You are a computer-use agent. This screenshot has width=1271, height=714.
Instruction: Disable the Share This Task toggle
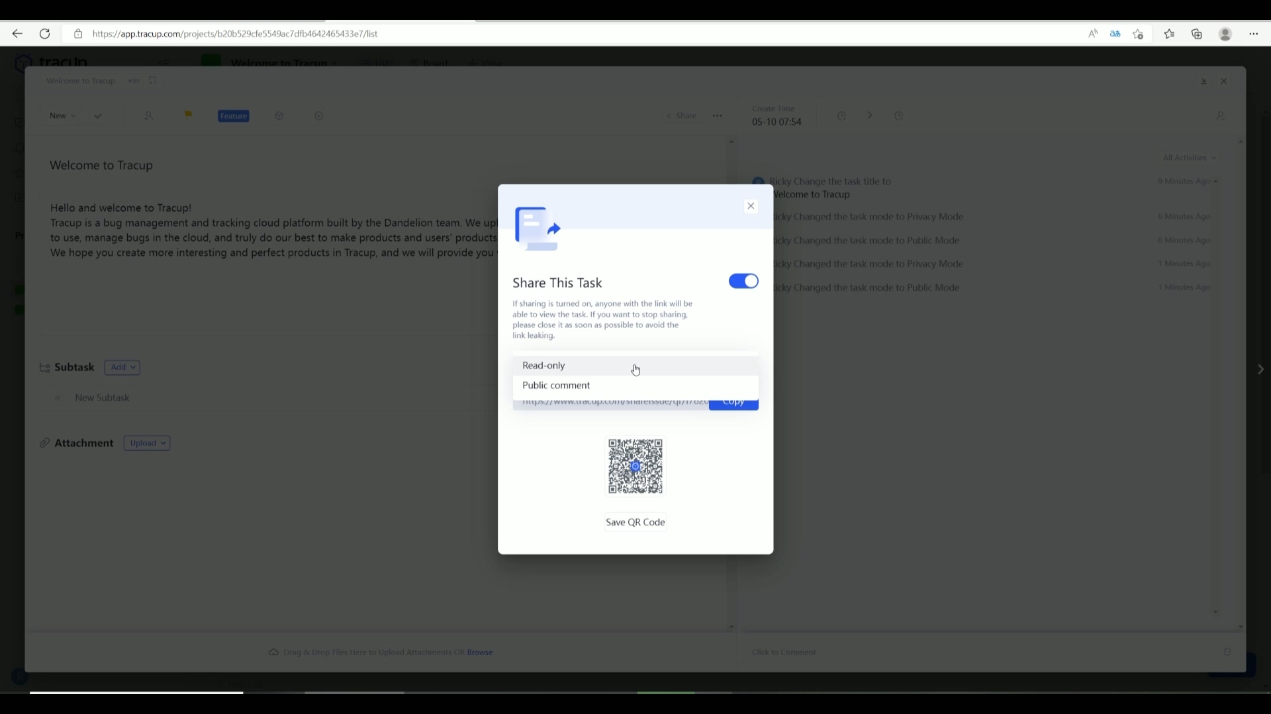coord(743,281)
